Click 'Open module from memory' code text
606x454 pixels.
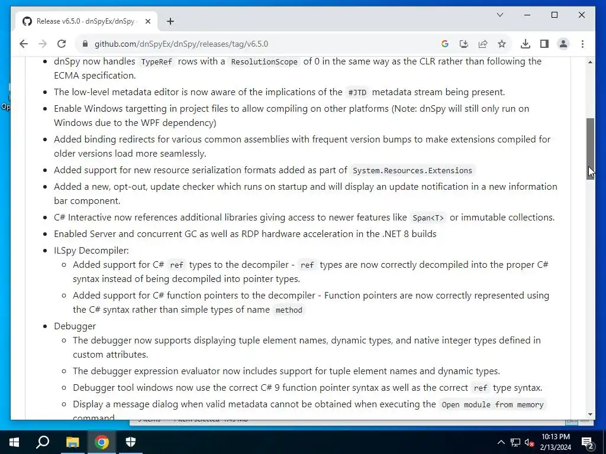tap(492, 404)
